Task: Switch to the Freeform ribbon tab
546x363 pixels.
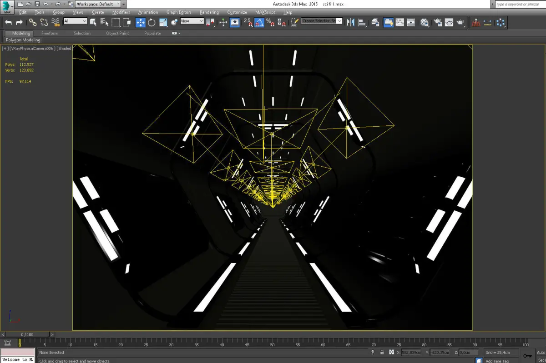Action: (x=50, y=33)
